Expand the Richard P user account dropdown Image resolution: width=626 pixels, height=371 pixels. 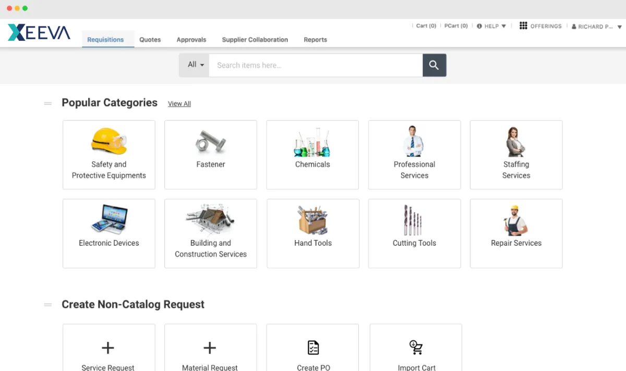point(620,27)
